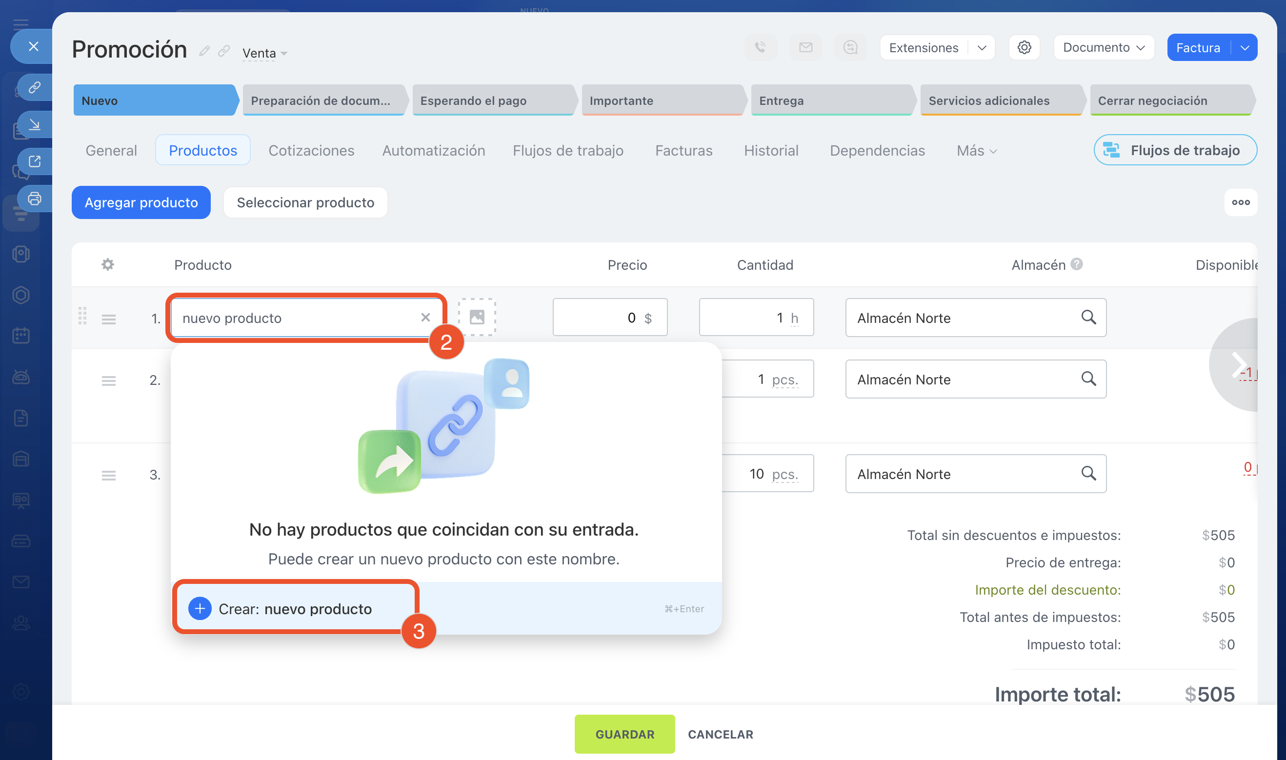The height and width of the screenshot is (760, 1286).
Task: Expand the Más tab menu
Action: (x=976, y=151)
